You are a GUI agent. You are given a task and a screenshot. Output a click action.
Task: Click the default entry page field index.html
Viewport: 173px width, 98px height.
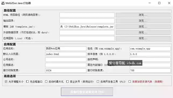66,54
